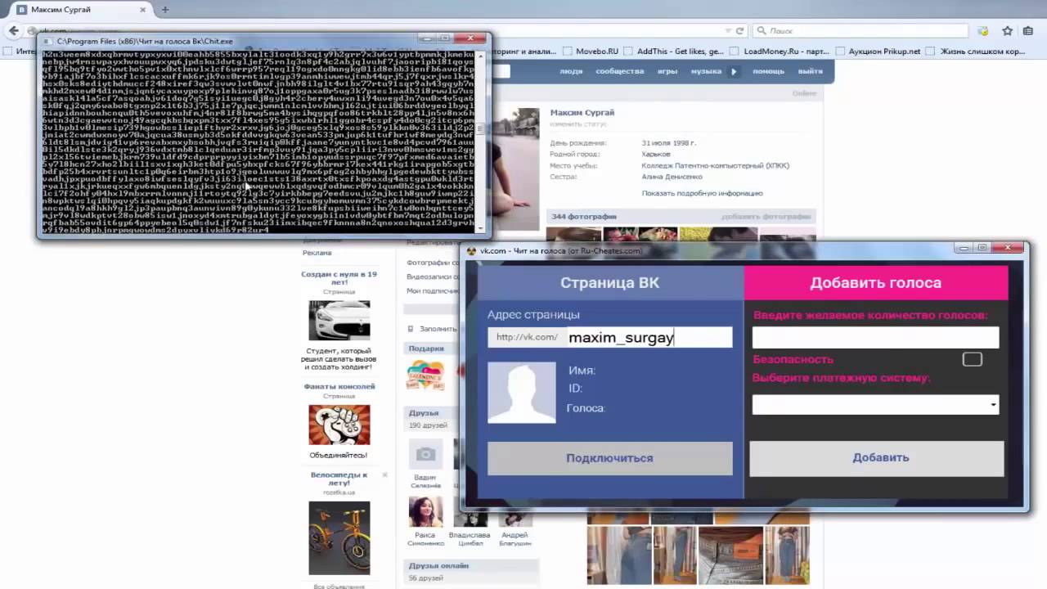Viewport: 1047px width, 589px height.
Task: Open игры in the VK header menu
Action: [x=667, y=71]
